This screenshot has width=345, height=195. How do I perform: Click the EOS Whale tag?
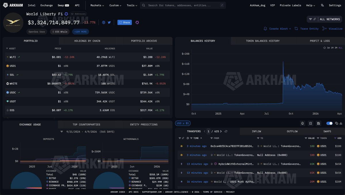60,32
